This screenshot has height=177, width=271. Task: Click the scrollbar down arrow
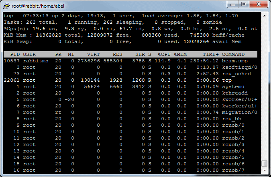pos(265,171)
